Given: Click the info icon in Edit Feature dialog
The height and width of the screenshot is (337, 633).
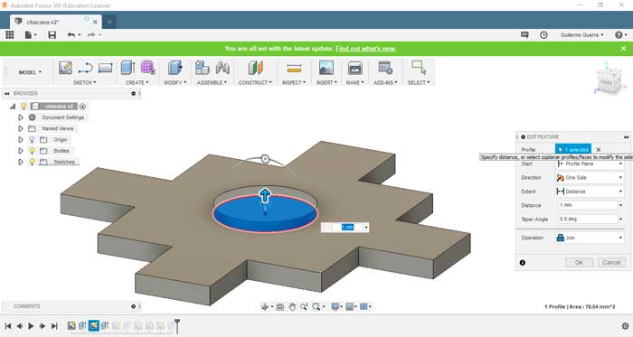Looking at the screenshot, I should point(523,262).
